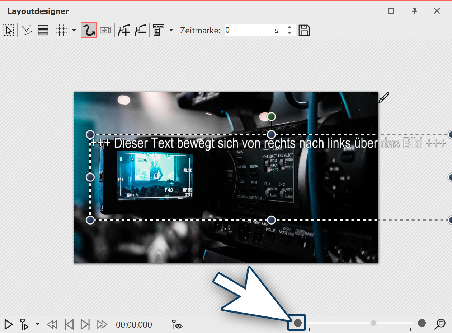Save the current layout
This screenshot has width=452, height=333.
pyautogui.click(x=304, y=30)
